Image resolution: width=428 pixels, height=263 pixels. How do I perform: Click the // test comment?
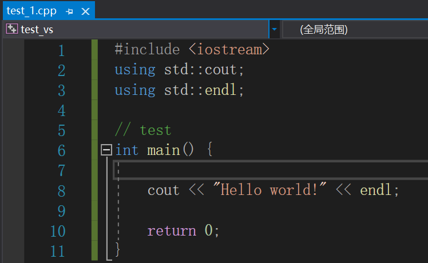coord(143,130)
